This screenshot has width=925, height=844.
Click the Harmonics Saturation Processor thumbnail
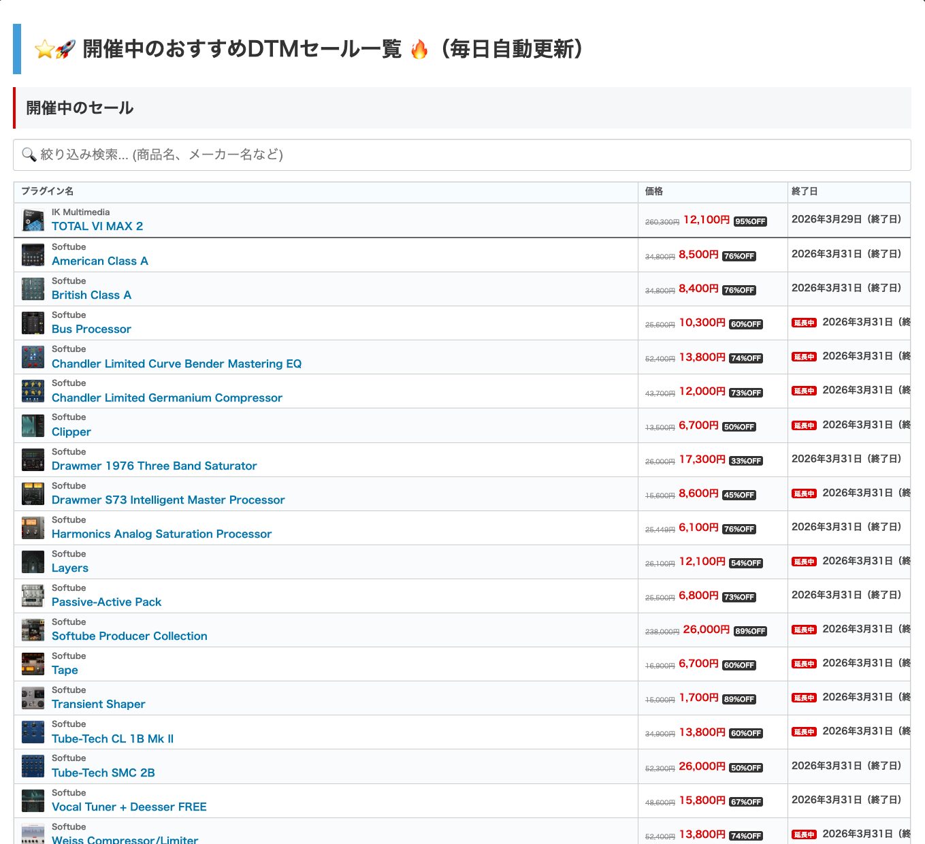click(x=33, y=527)
